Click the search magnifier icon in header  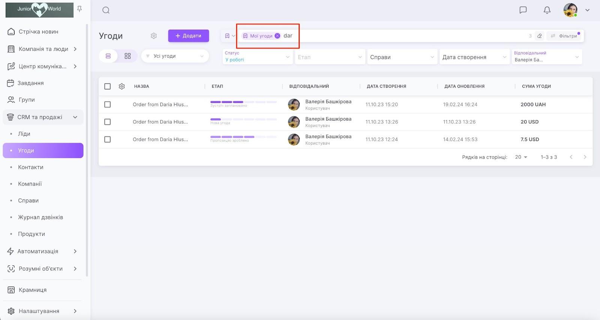pyautogui.click(x=106, y=10)
